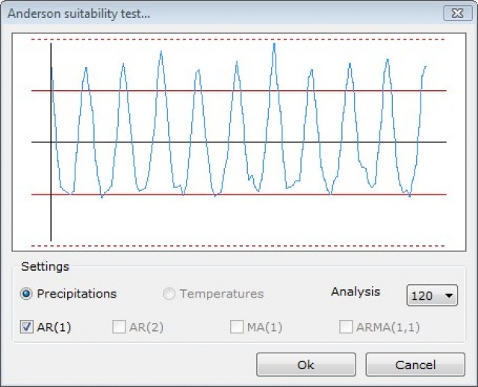This screenshot has height=387, width=478.
Task: Choose the Temperatures radio option
Action: pos(170,294)
